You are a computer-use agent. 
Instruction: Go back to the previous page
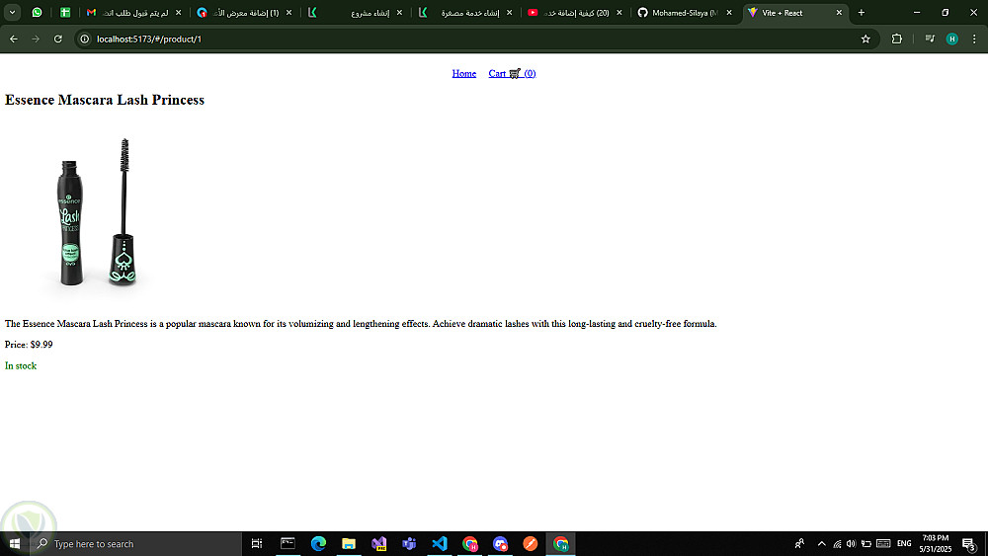point(14,40)
